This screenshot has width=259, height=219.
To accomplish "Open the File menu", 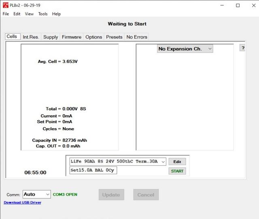I will tap(6, 14).
